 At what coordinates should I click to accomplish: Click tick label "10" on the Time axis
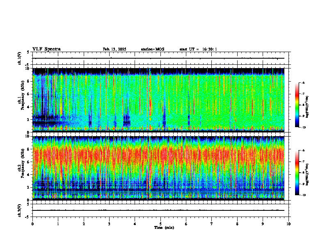pyautogui.click(x=288, y=224)
